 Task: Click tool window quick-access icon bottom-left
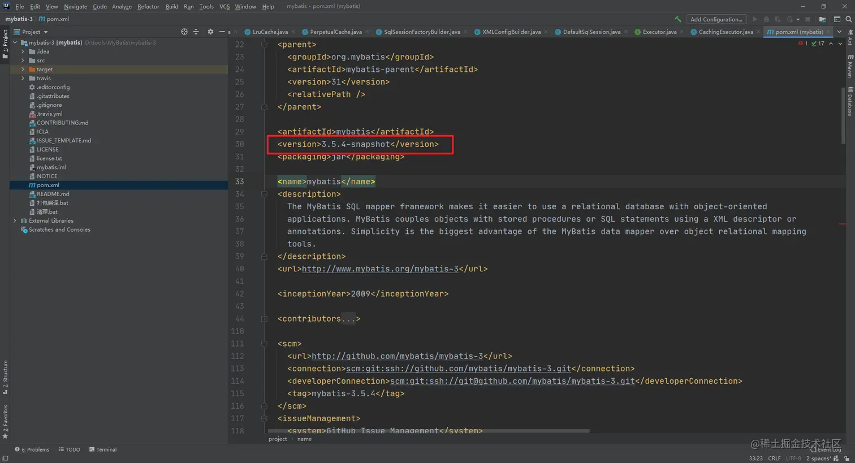point(5,458)
